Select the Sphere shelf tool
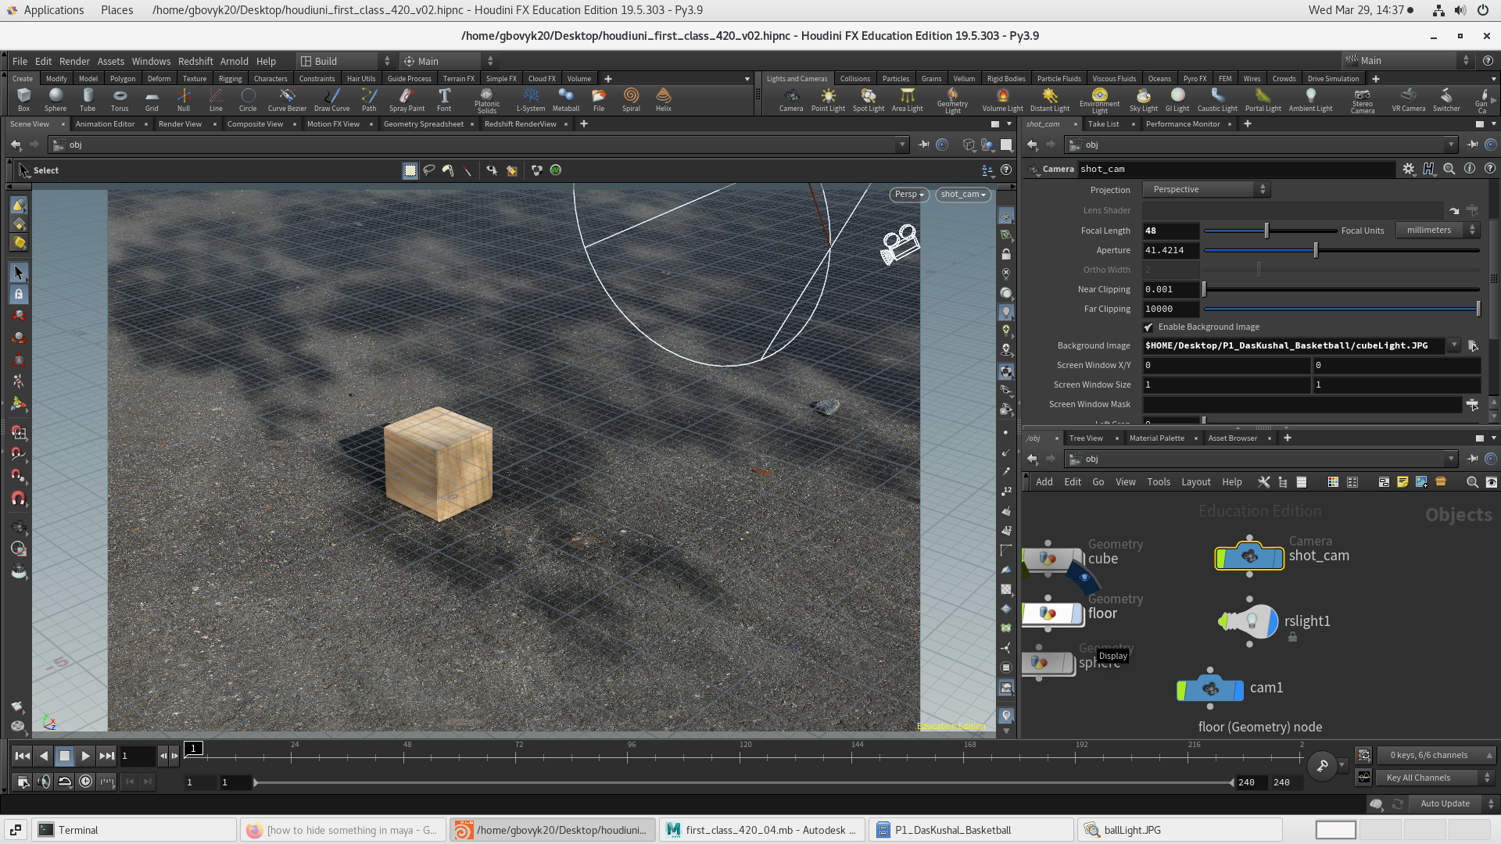This screenshot has height=844, width=1501. (56, 99)
